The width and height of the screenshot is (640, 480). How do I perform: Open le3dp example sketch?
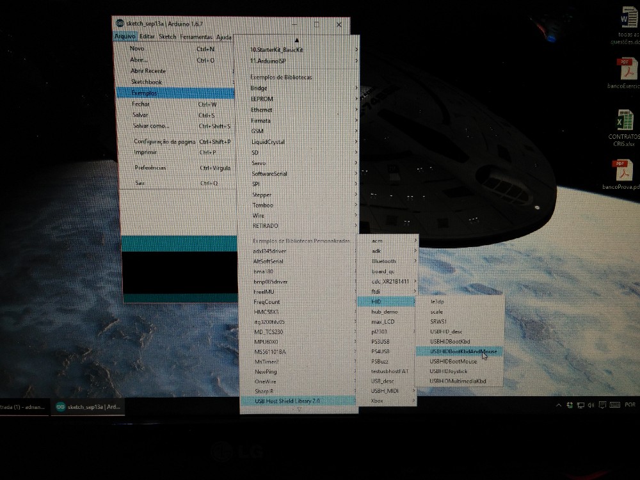pos(460,302)
